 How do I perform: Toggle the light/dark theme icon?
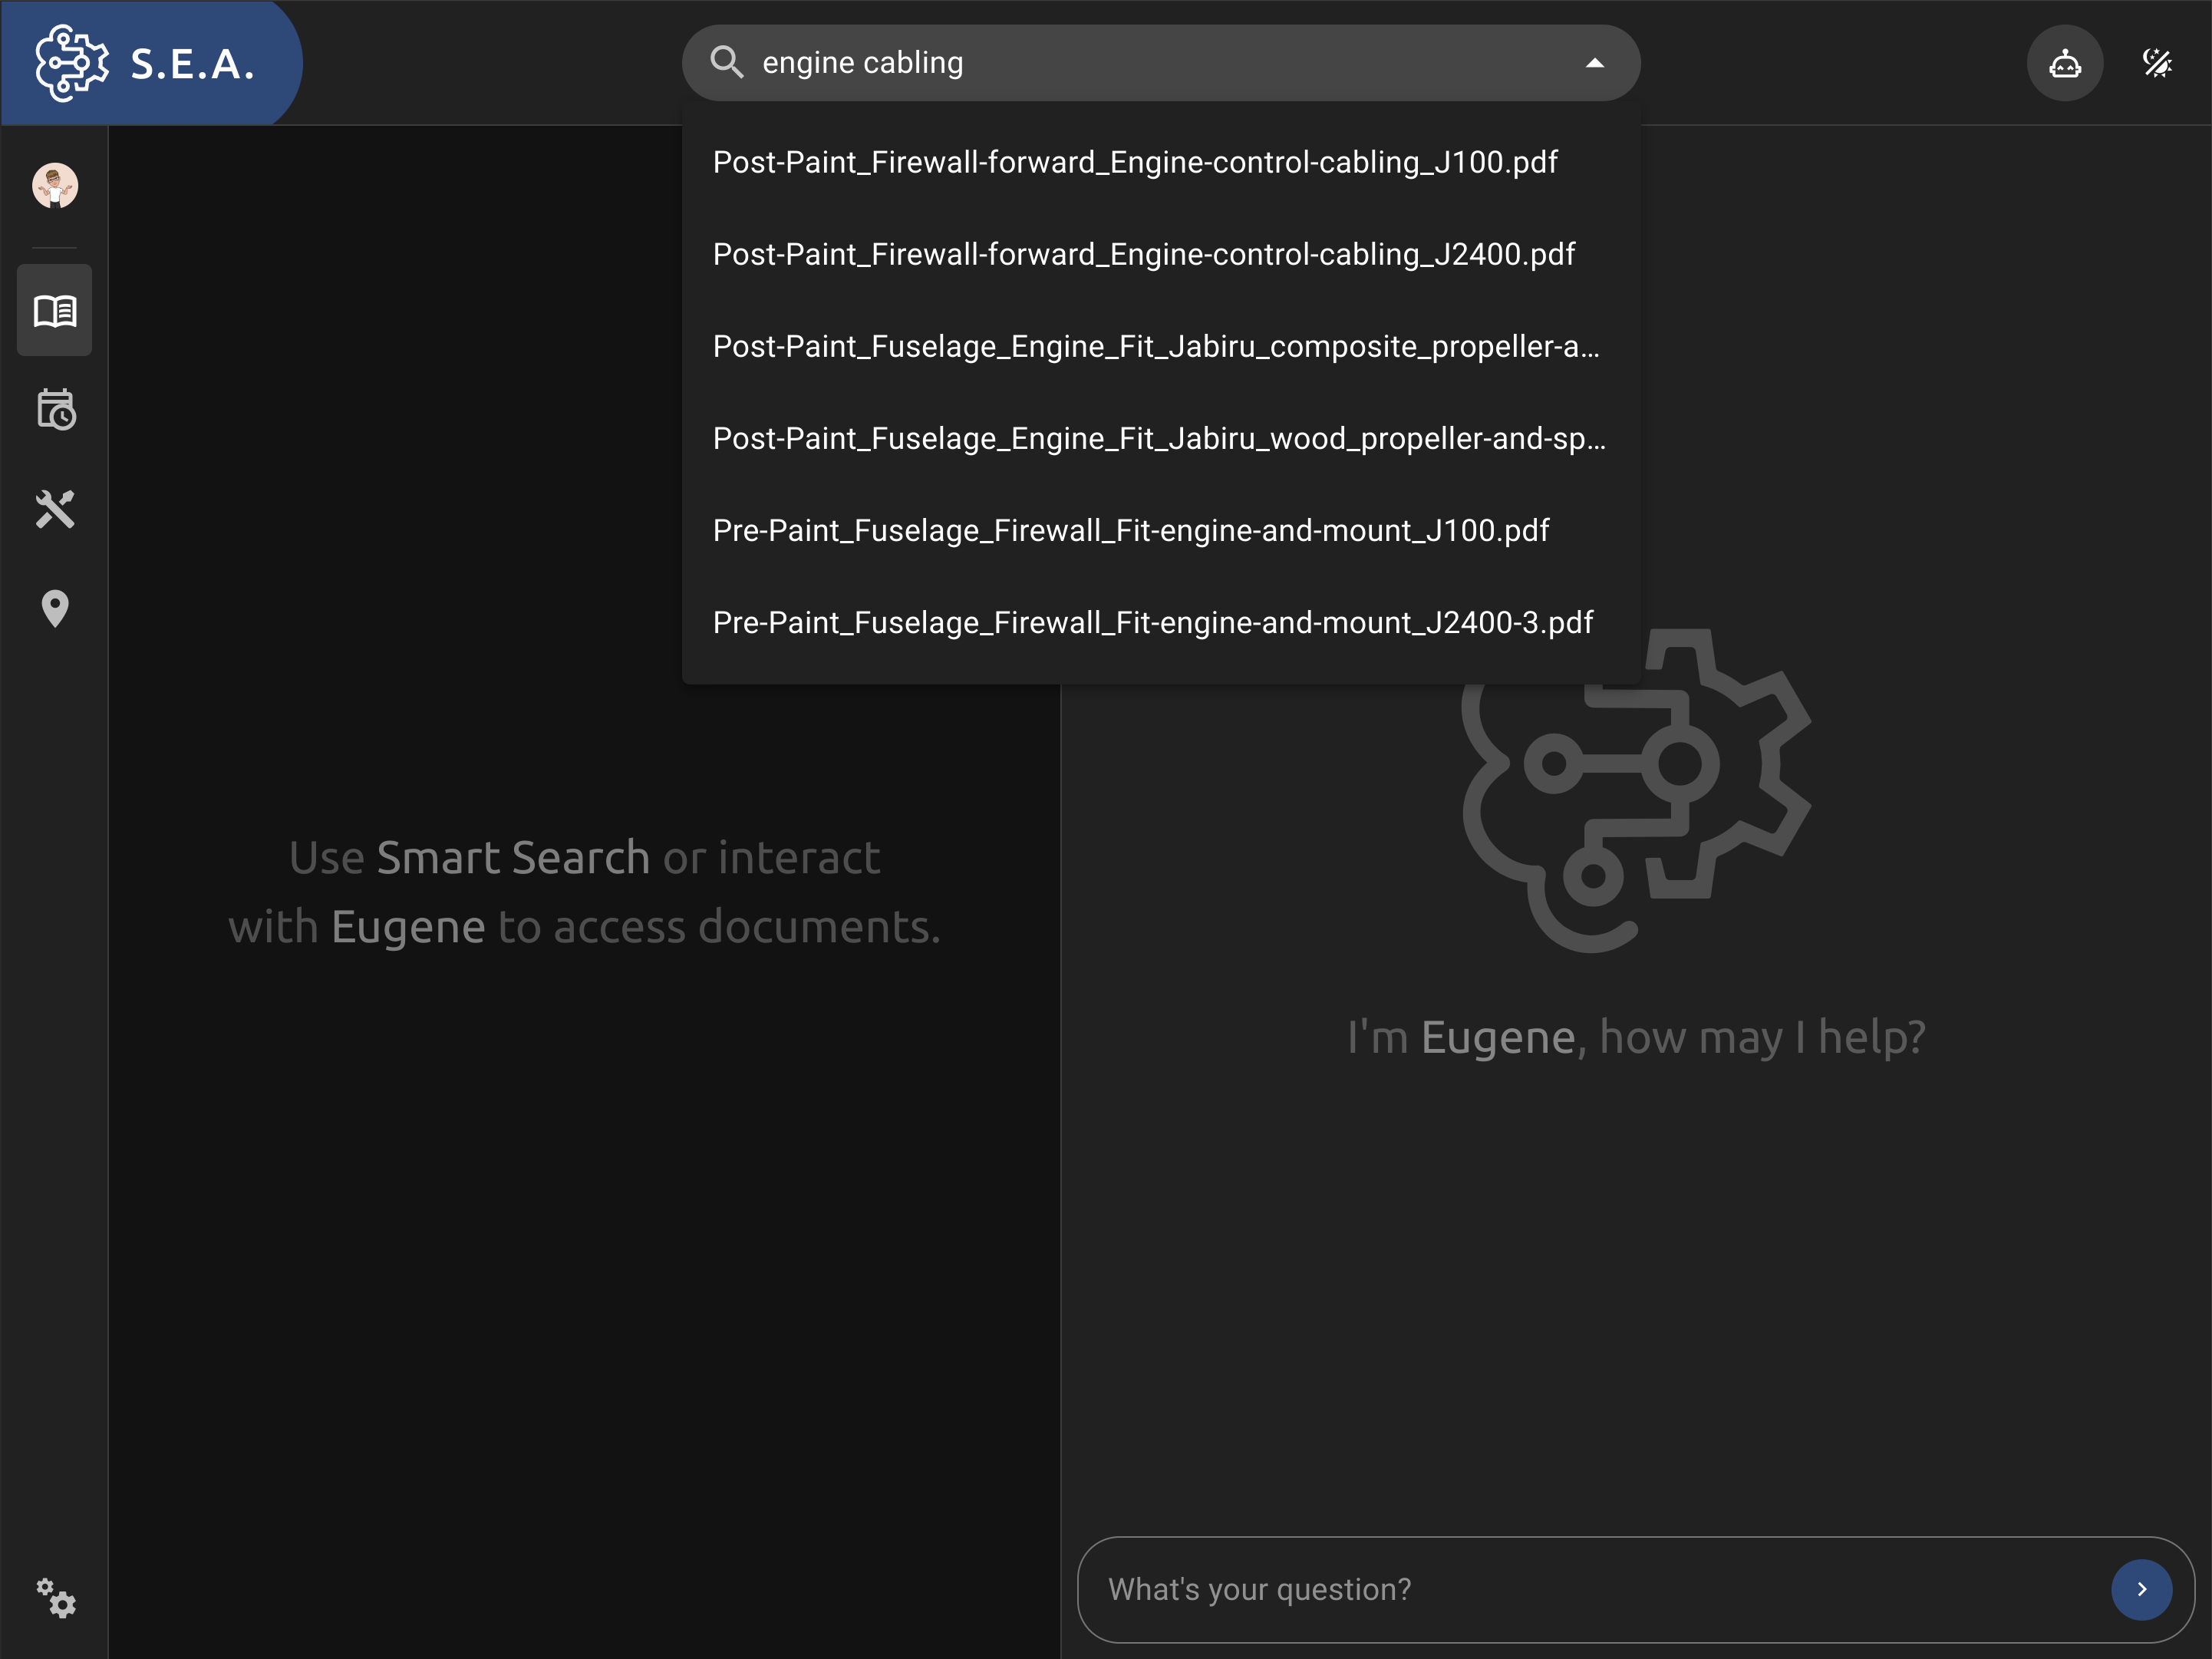pyautogui.click(x=2157, y=64)
